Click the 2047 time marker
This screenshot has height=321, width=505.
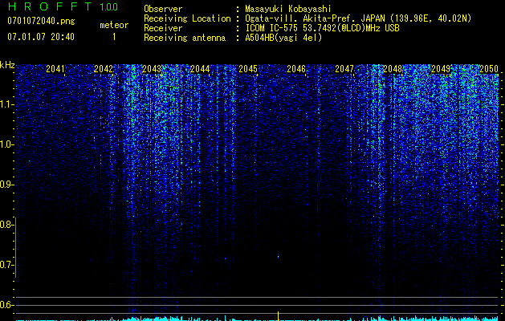point(344,69)
